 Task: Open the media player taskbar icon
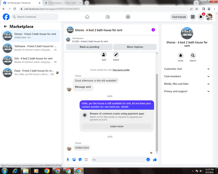(x=36, y=171)
